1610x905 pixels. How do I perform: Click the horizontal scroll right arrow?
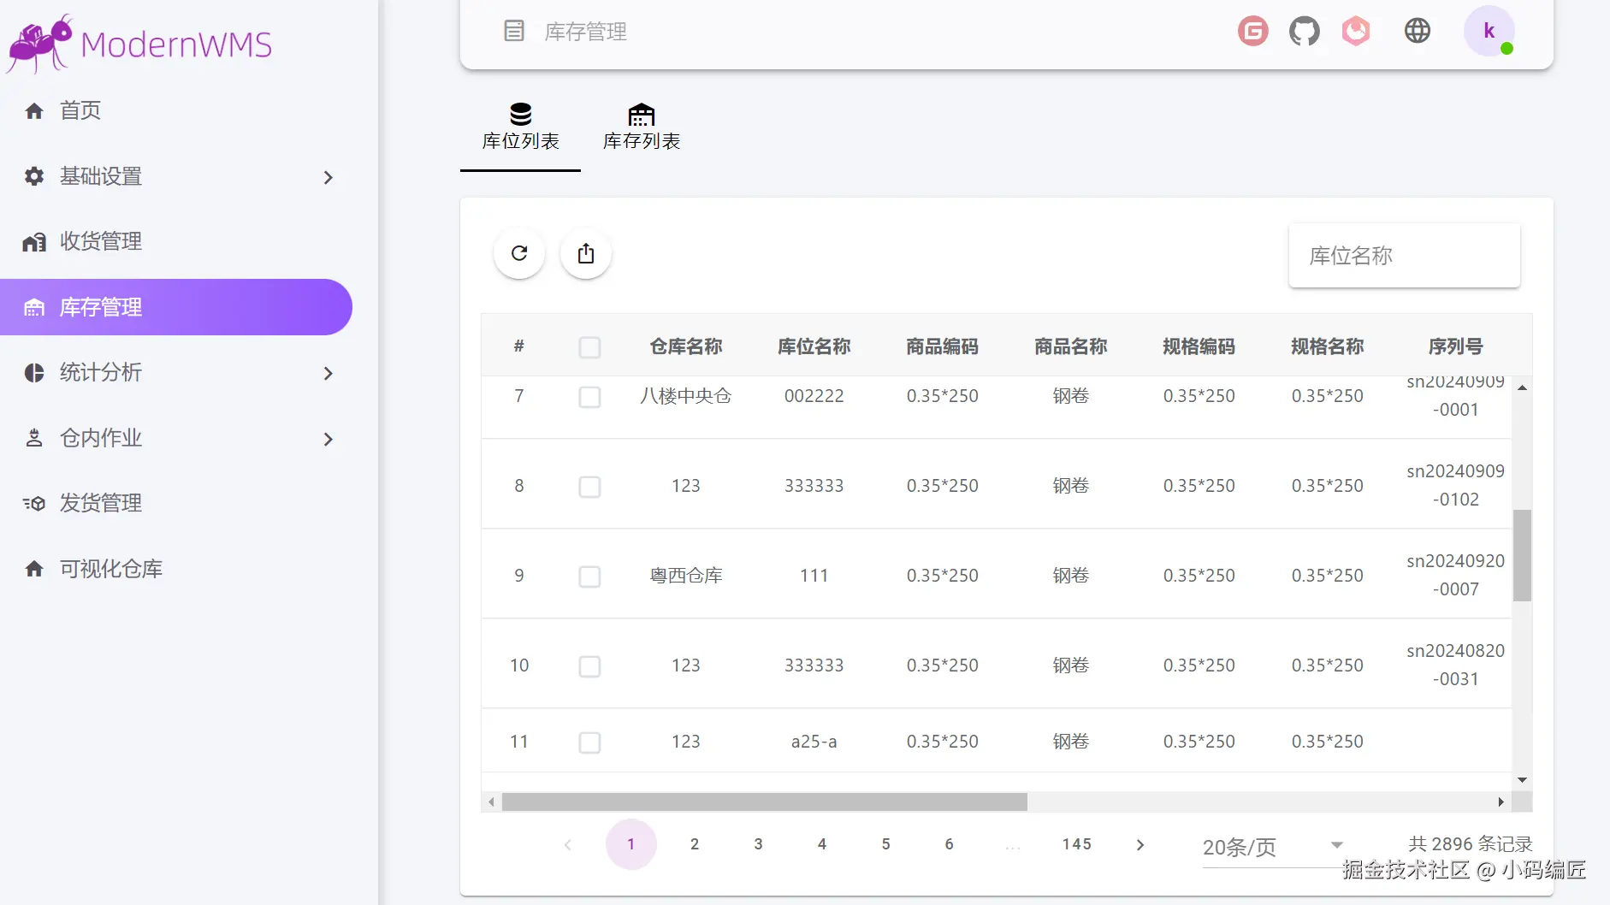1501,802
